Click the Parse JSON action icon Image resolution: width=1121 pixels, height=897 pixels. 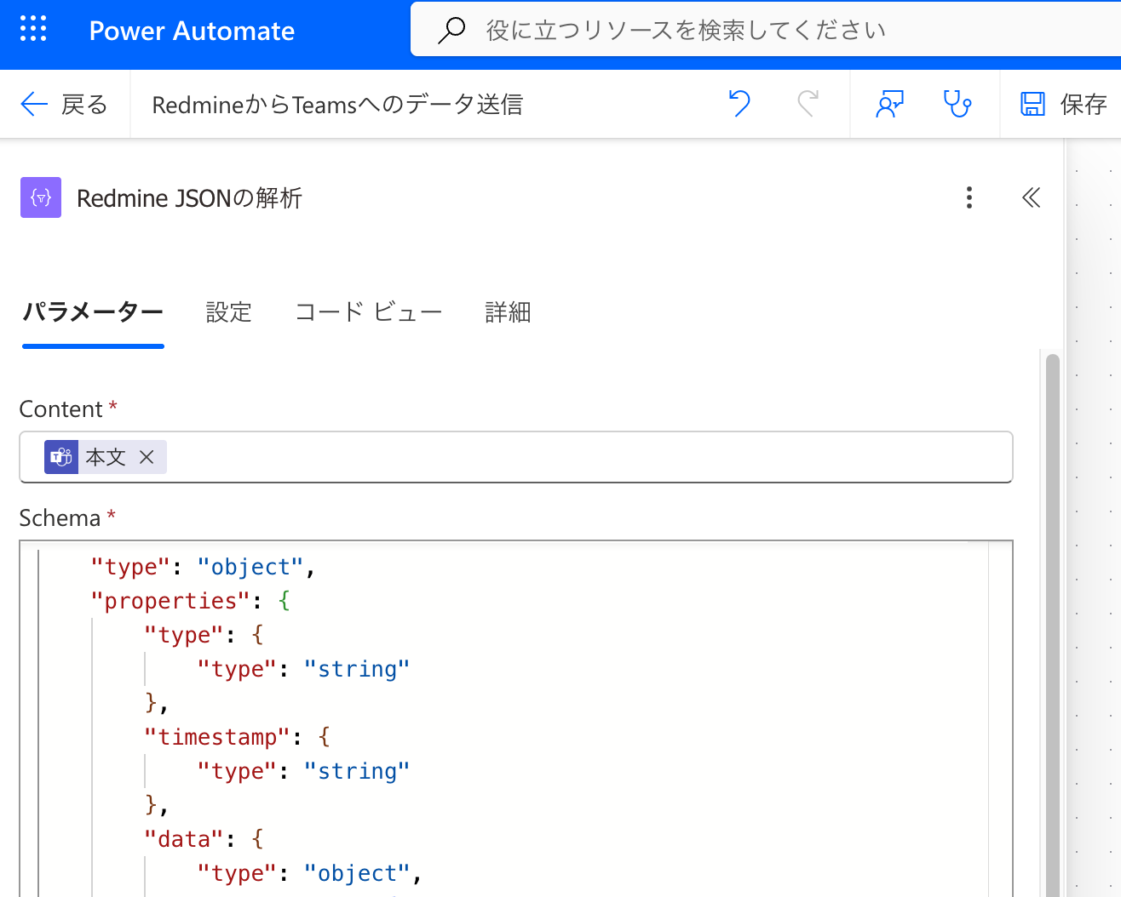pos(41,197)
